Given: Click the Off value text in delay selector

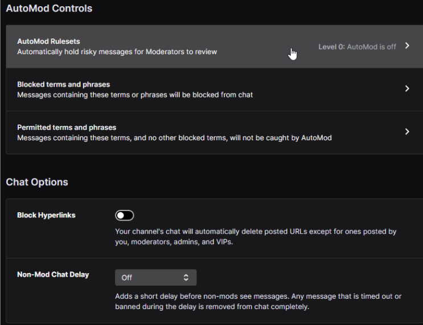Looking at the screenshot, I should pyautogui.click(x=127, y=278).
